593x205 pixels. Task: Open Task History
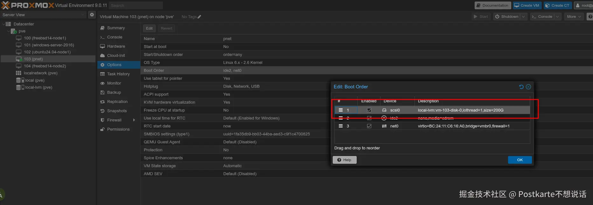[119, 74]
